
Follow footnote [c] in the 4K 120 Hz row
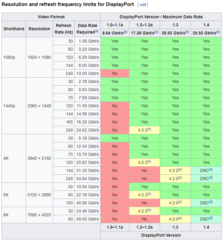(x=149, y=161)
